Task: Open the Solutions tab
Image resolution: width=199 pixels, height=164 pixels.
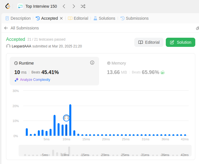Action: pyautogui.click(x=105, y=18)
